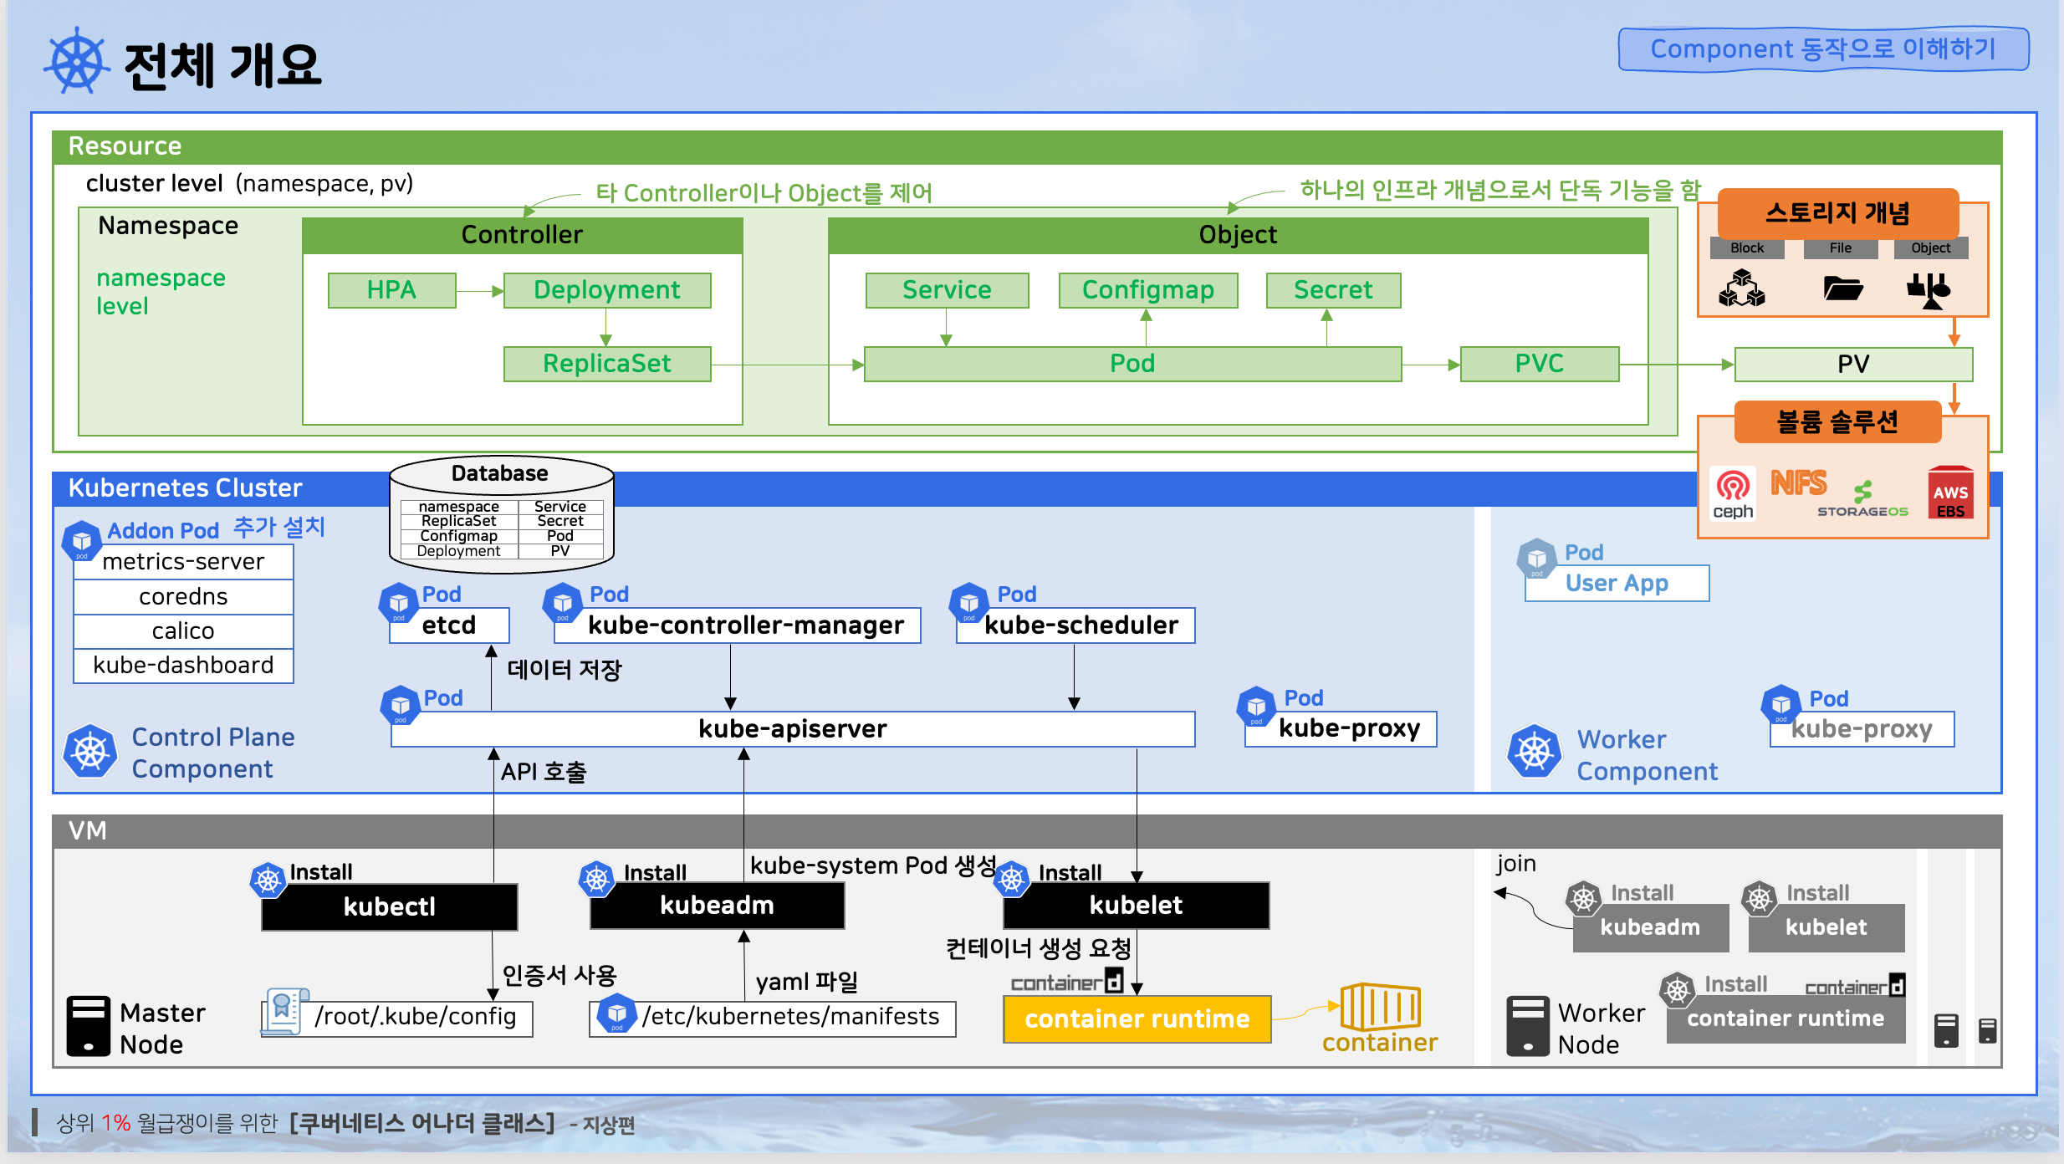The image size is (2064, 1164).
Task: Select the HPA box
Action: (x=392, y=290)
